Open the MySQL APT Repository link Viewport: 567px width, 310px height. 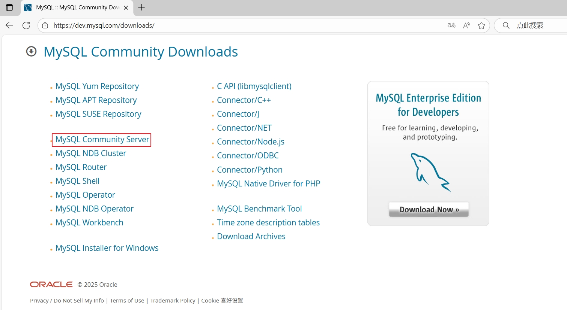click(96, 100)
